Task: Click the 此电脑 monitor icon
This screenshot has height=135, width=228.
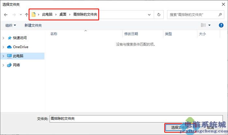Action: pyautogui.click(x=9, y=56)
